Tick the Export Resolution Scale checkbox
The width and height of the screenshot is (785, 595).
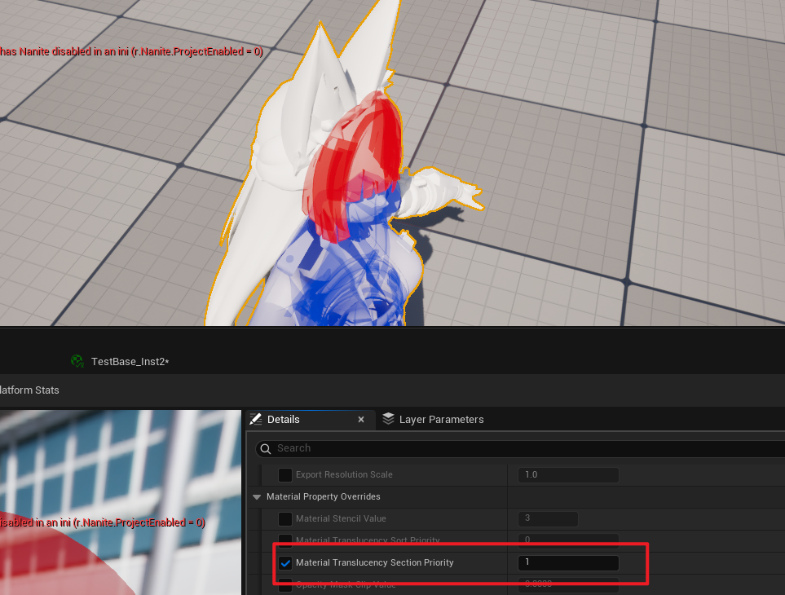point(285,474)
